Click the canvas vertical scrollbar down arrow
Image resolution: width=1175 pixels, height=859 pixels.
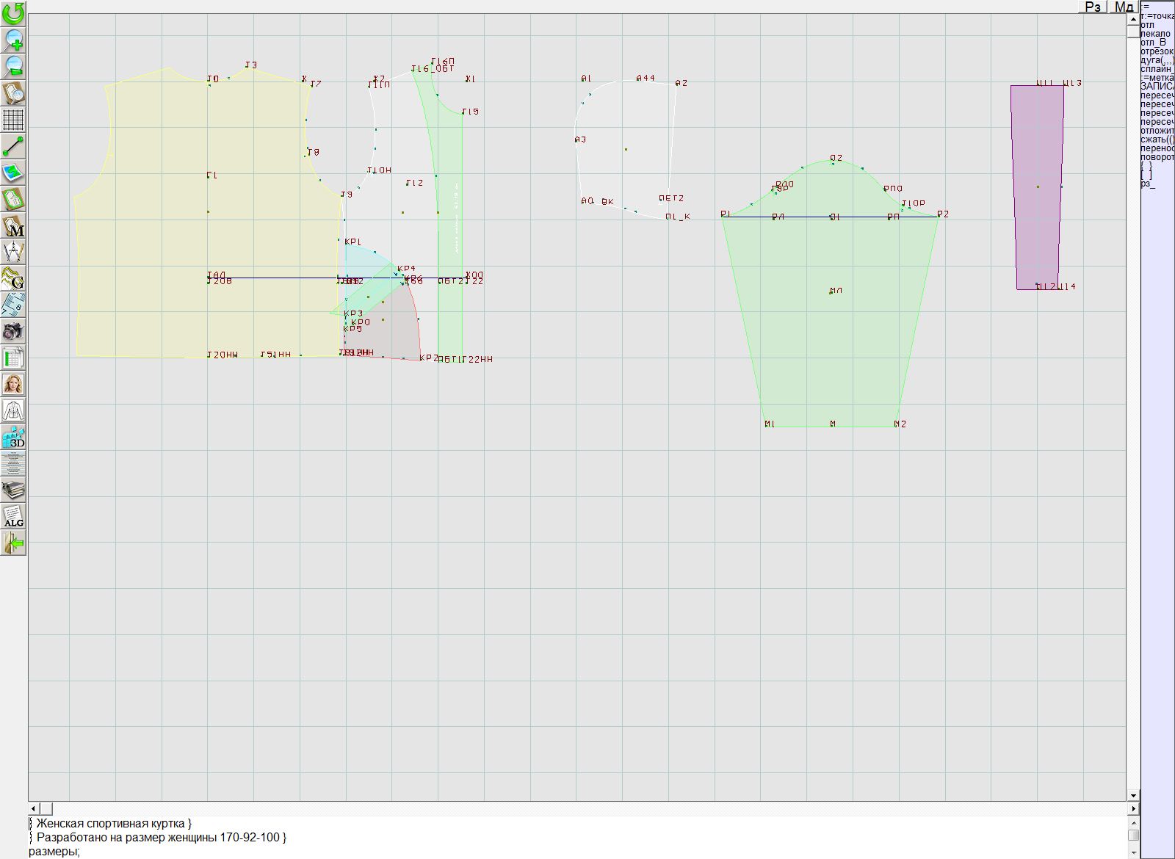coord(1133,795)
